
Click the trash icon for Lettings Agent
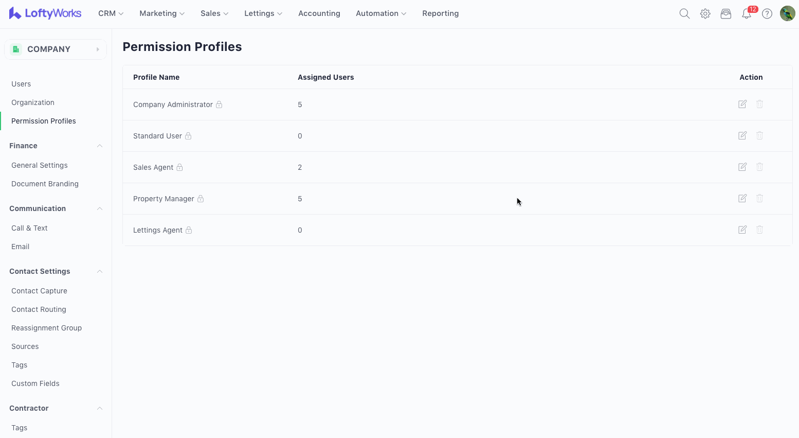[x=759, y=230]
